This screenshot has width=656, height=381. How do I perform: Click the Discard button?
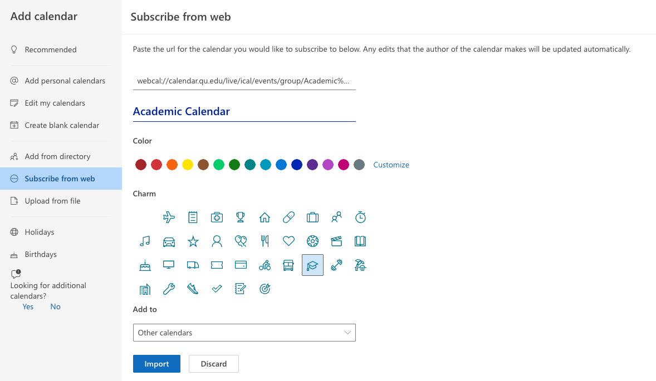click(x=214, y=364)
